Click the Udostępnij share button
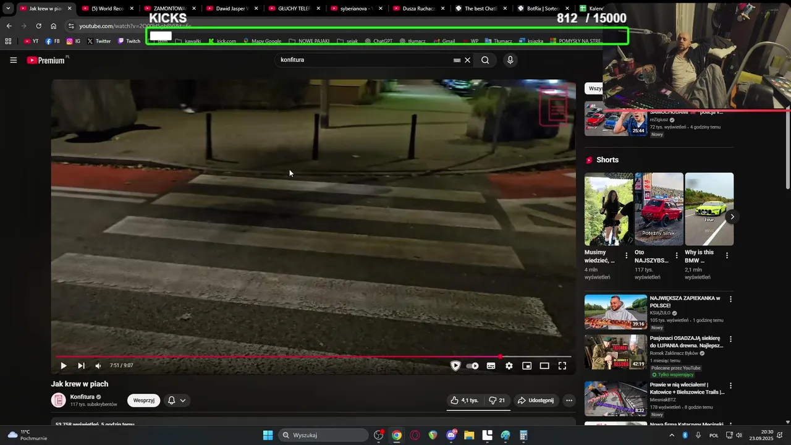Image resolution: width=791 pixels, height=445 pixels. click(x=536, y=400)
